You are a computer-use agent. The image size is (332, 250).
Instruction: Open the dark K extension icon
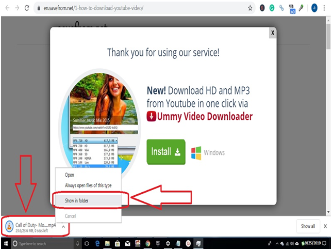point(262,8)
